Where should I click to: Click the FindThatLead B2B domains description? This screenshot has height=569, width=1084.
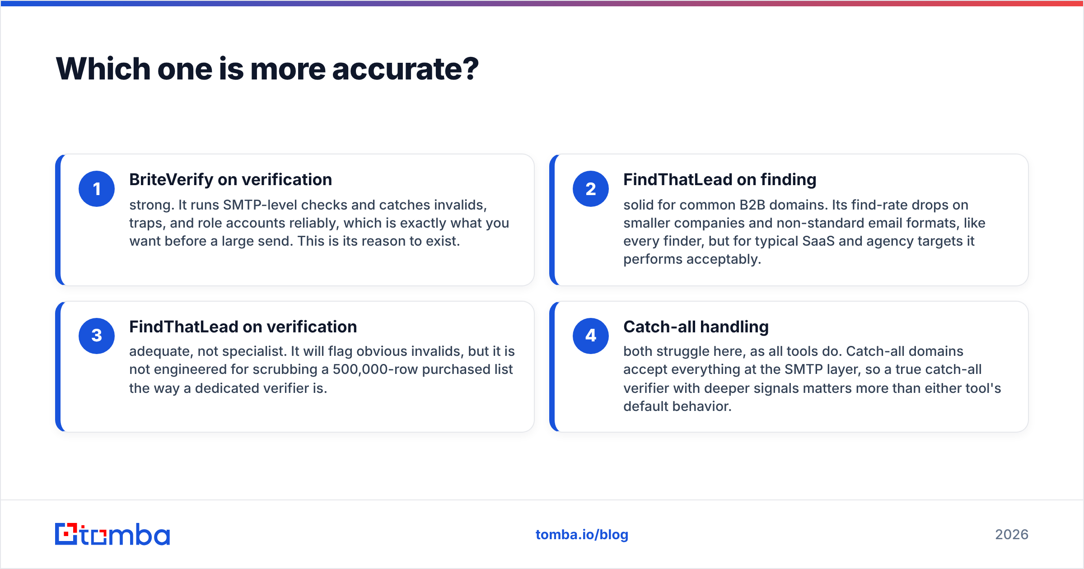click(804, 232)
